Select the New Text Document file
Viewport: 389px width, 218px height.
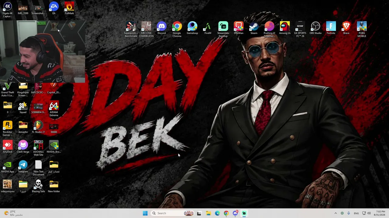(x=38, y=168)
